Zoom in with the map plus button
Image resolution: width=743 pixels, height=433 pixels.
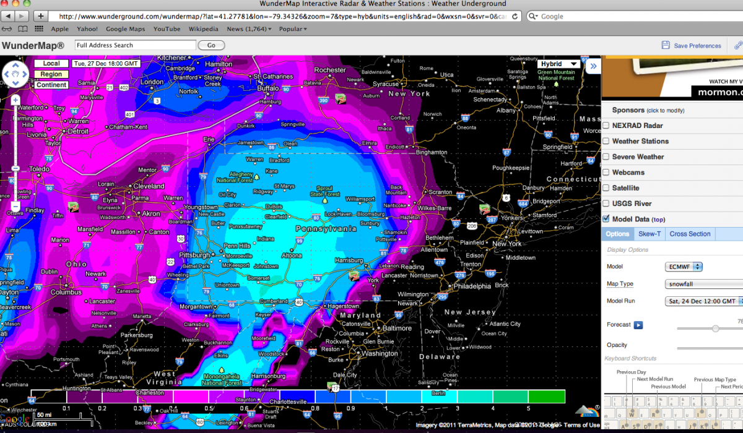pos(15,100)
